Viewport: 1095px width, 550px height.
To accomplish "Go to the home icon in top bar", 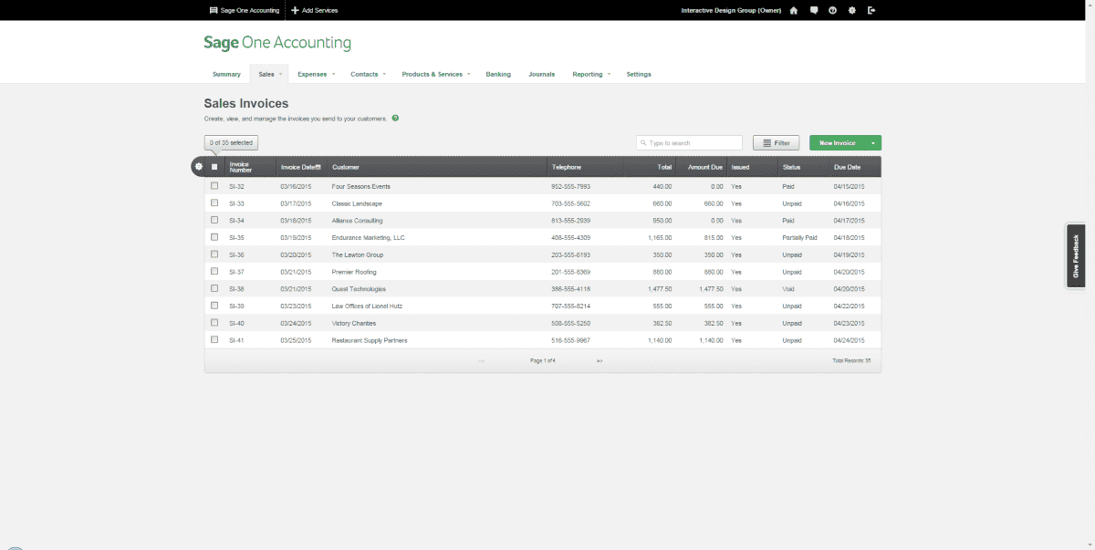I will click(x=794, y=10).
